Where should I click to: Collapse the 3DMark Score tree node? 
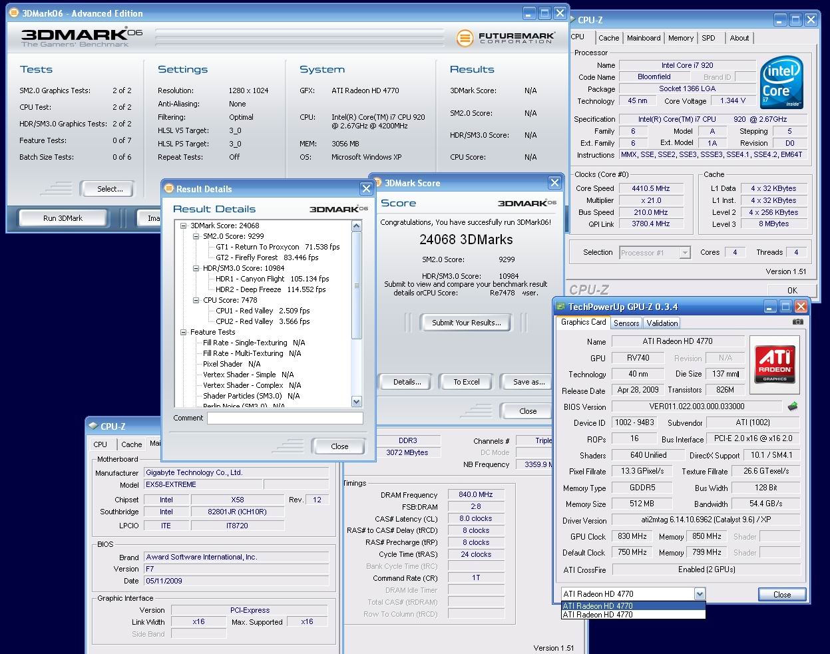click(184, 226)
